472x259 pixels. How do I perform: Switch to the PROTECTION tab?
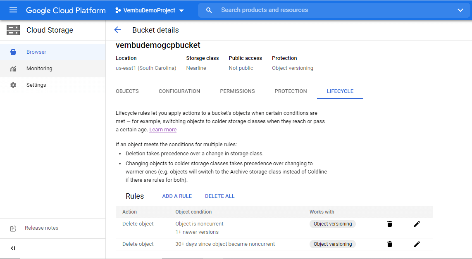(x=291, y=91)
